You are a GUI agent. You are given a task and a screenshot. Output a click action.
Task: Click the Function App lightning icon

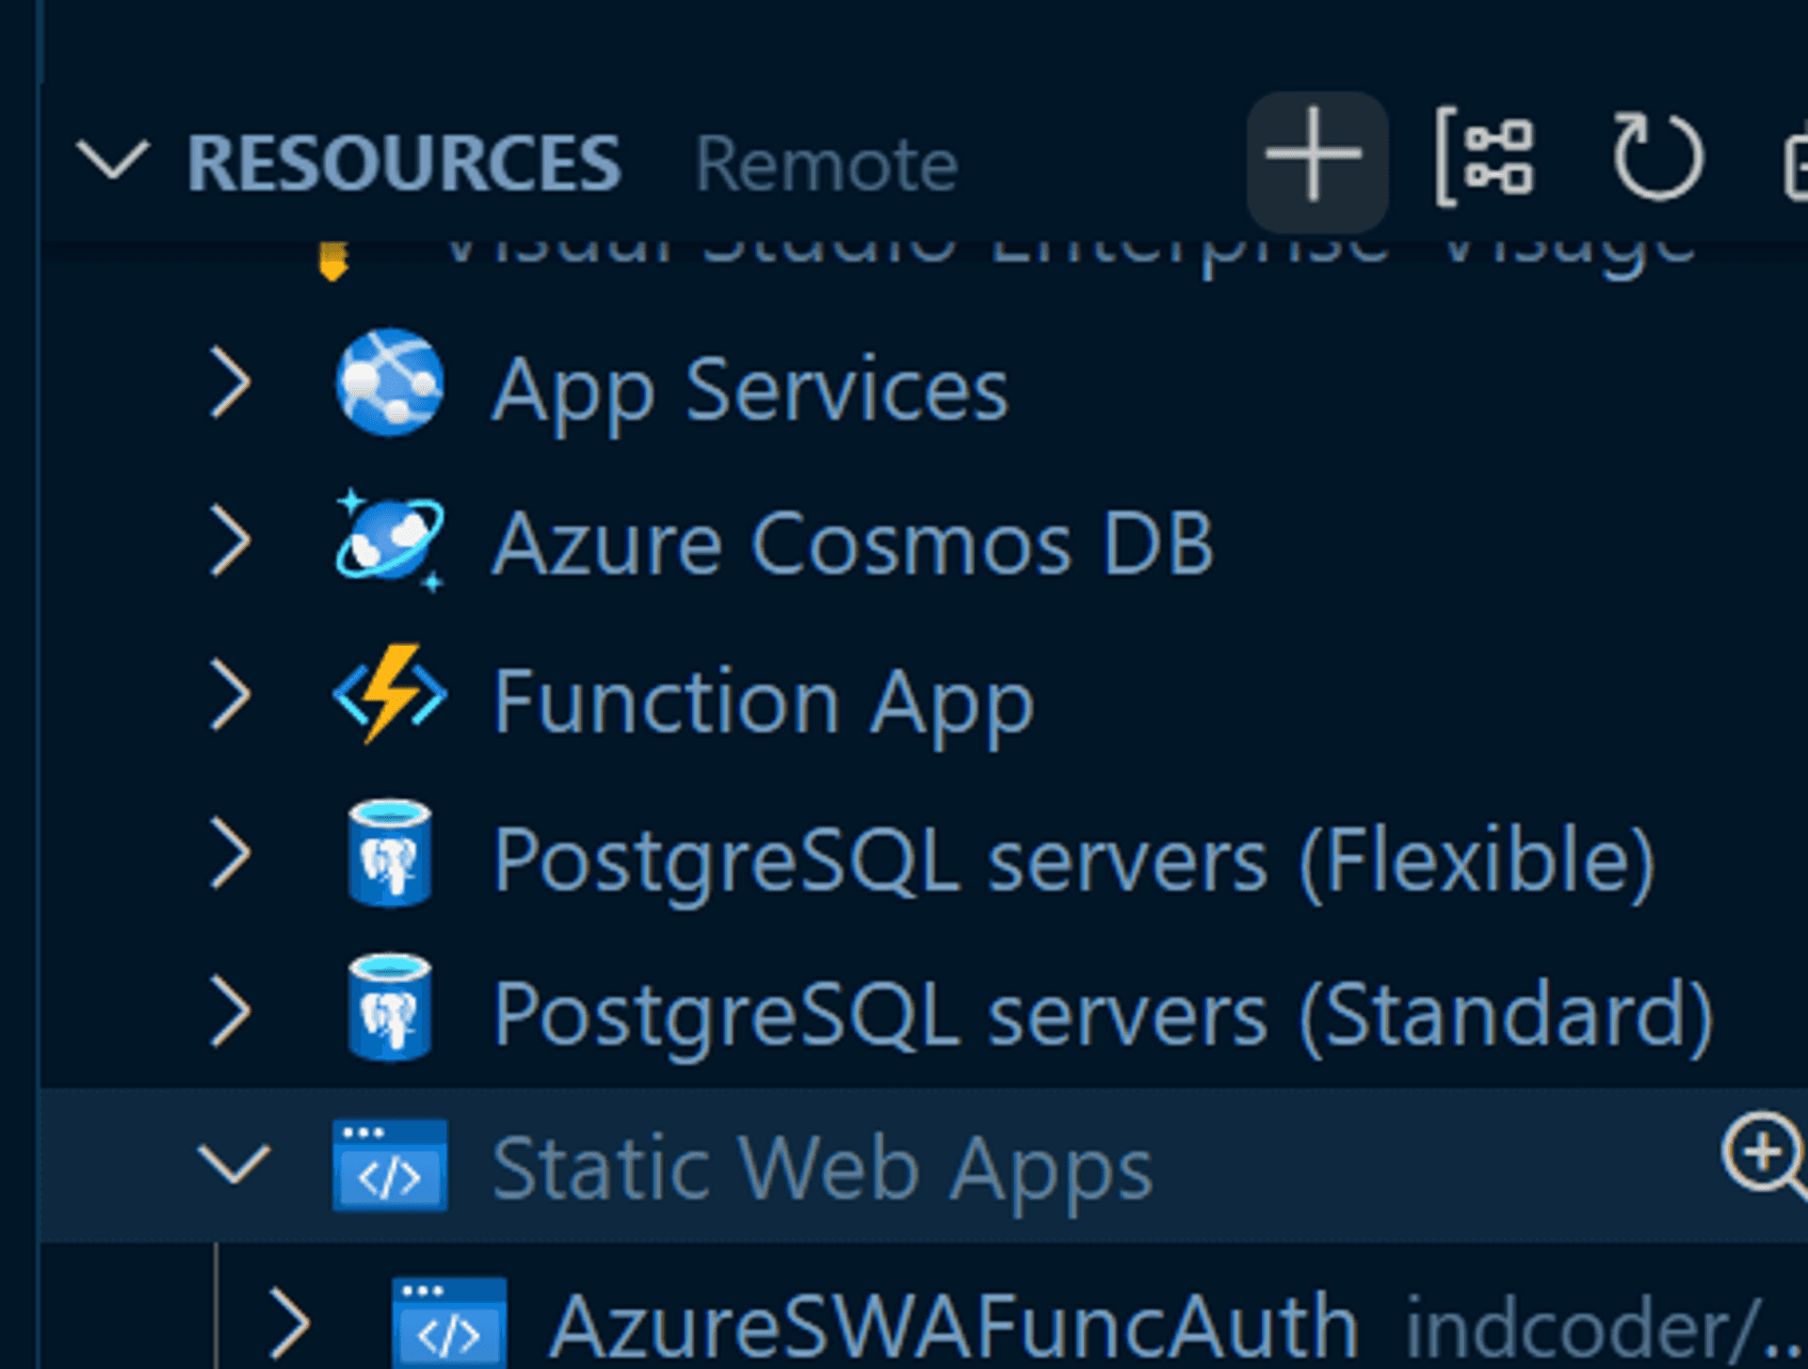pyautogui.click(x=390, y=695)
